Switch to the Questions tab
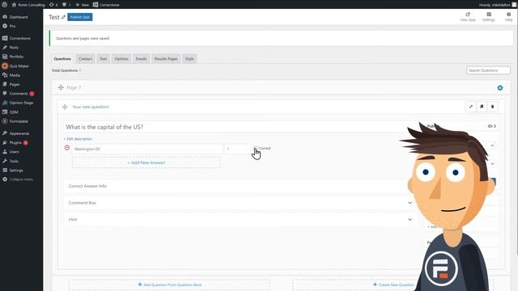518x291 pixels. tap(62, 59)
